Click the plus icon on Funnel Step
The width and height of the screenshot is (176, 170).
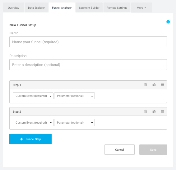coord(21,139)
